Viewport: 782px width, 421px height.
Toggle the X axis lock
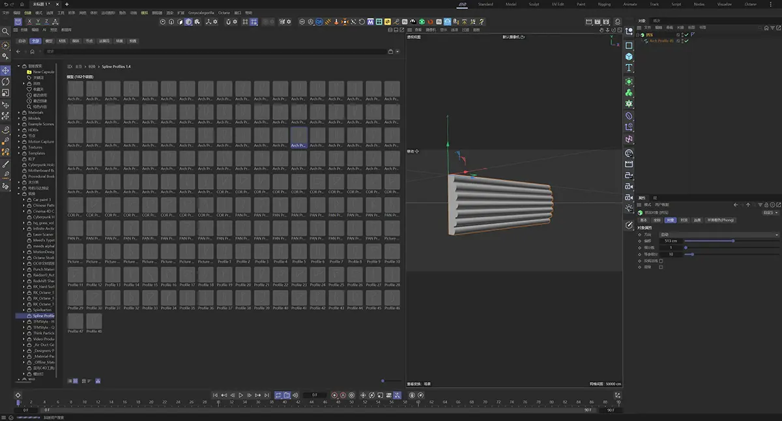29,22
